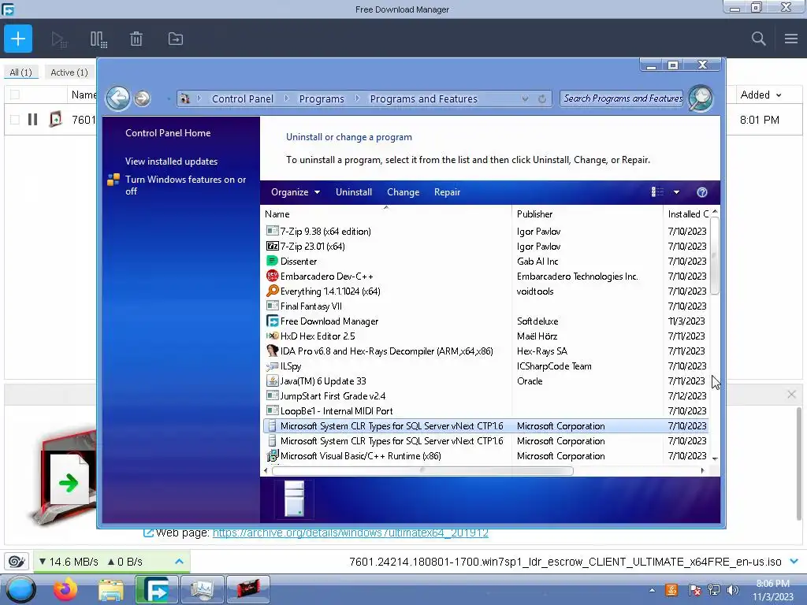The width and height of the screenshot is (807, 605).
Task: Click the add download plus button
Action: click(x=18, y=39)
